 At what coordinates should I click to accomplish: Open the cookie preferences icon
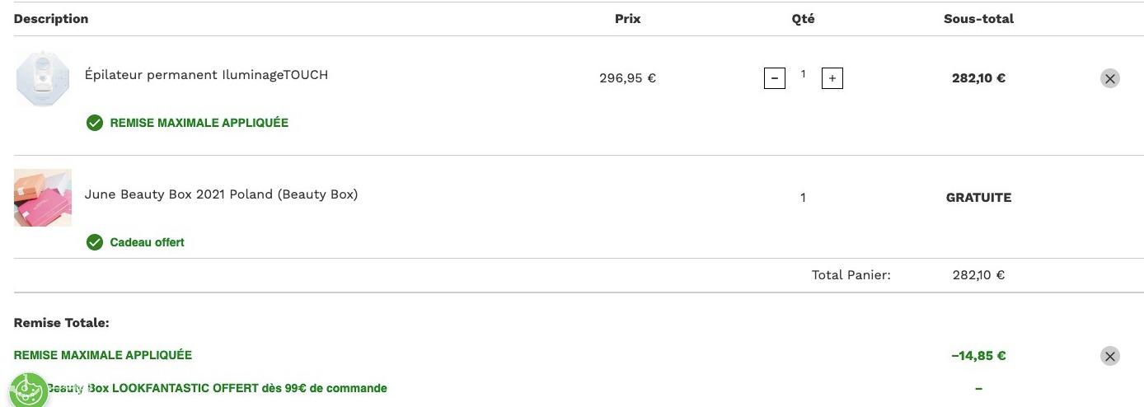coord(28,389)
